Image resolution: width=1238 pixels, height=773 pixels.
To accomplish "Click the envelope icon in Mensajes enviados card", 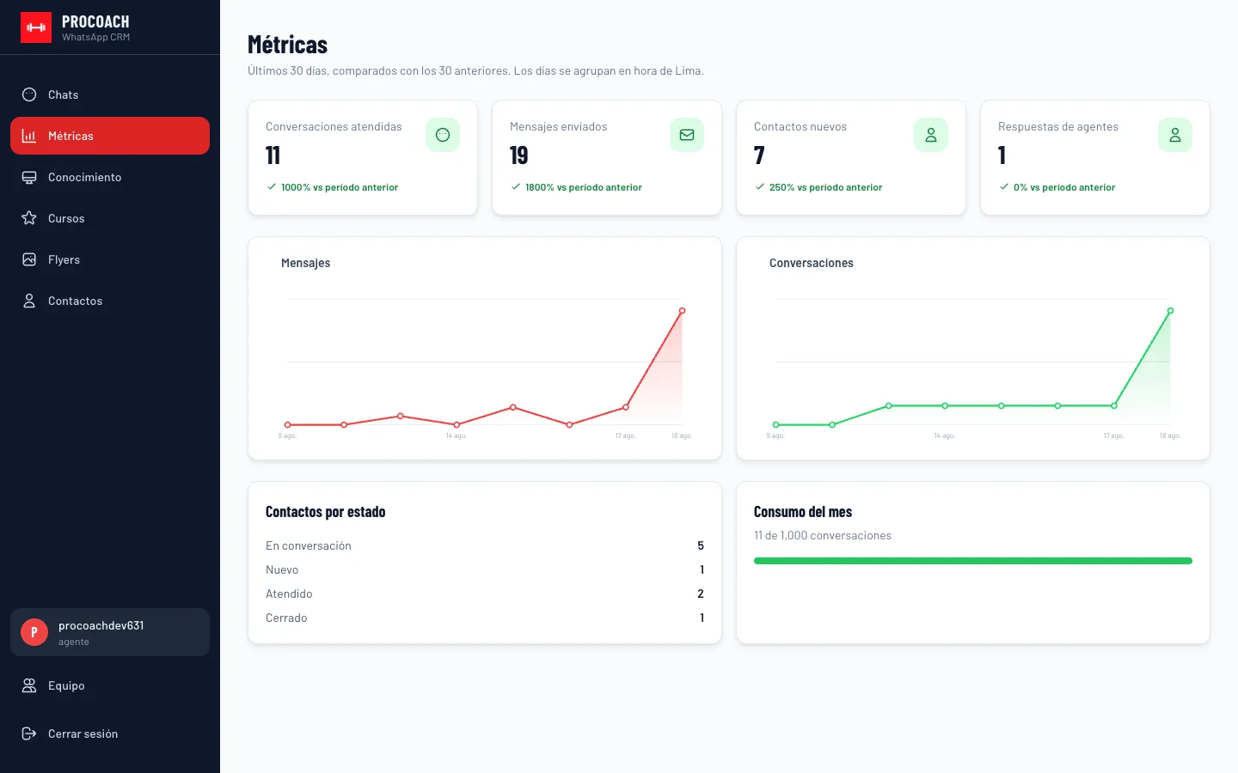I will point(687,135).
